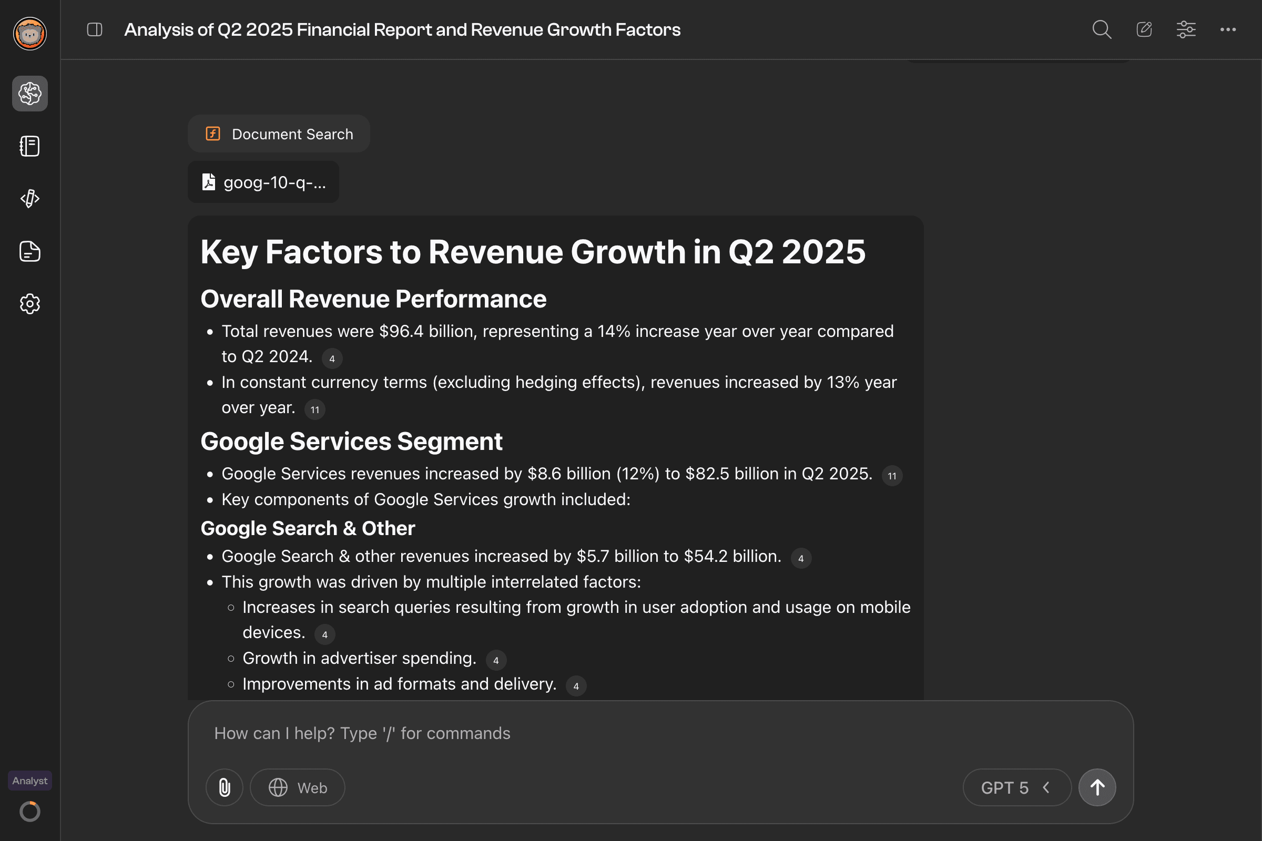Start a new chat via compose icon
The width and height of the screenshot is (1262, 841).
pos(1144,29)
